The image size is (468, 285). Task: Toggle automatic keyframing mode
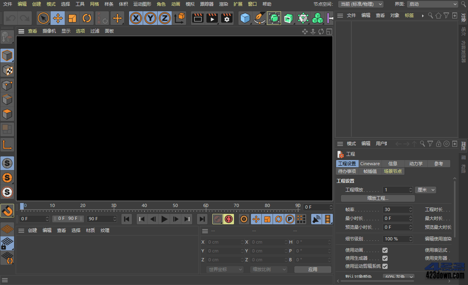point(228,219)
